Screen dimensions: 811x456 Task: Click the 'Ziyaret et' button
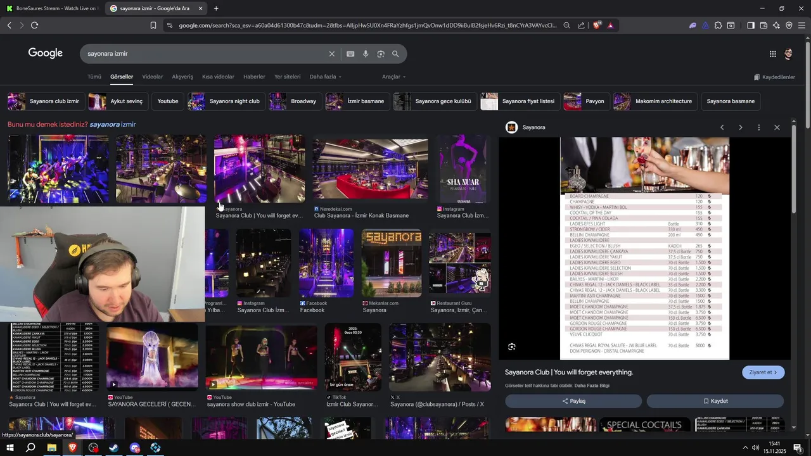[763, 372]
